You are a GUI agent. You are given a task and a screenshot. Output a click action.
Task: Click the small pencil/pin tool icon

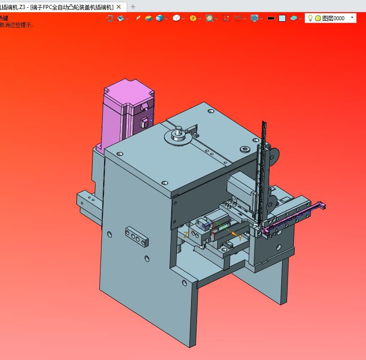[x=138, y=18]
